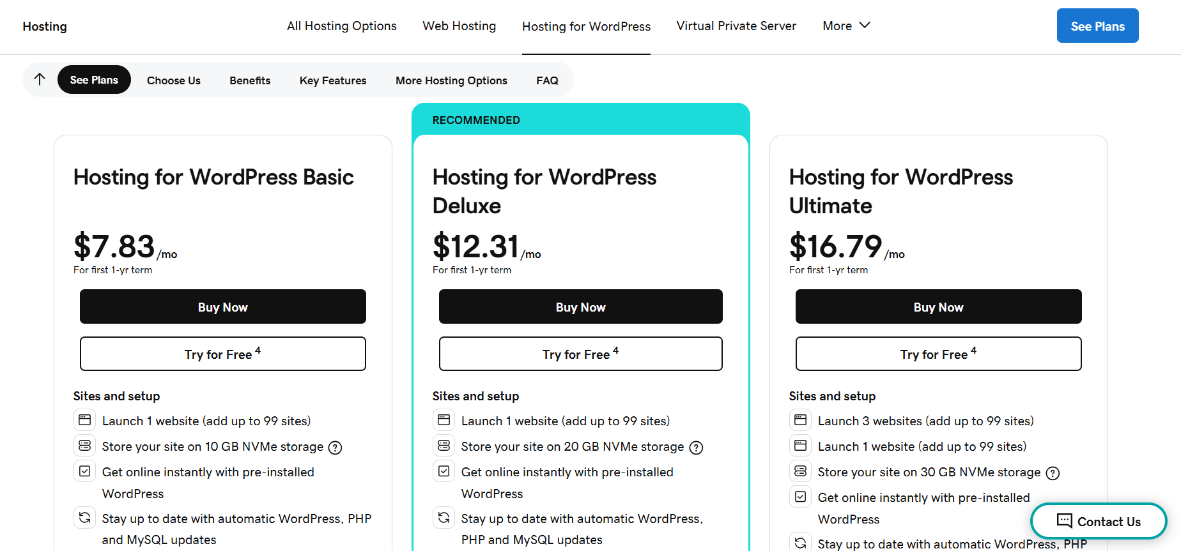Click website icon beside Basic 'Launch 1 website'
Viewport: 1181px width, 551px height.
point(85,420)
